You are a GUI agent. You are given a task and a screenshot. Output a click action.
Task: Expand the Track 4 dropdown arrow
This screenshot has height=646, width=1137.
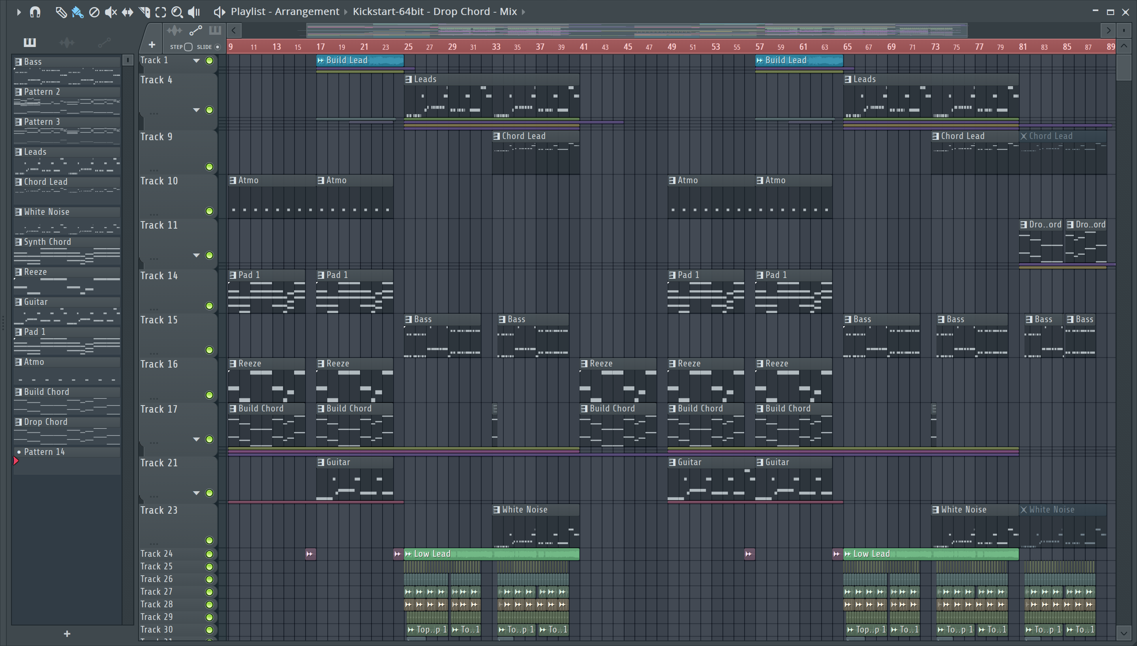point(196,110)
